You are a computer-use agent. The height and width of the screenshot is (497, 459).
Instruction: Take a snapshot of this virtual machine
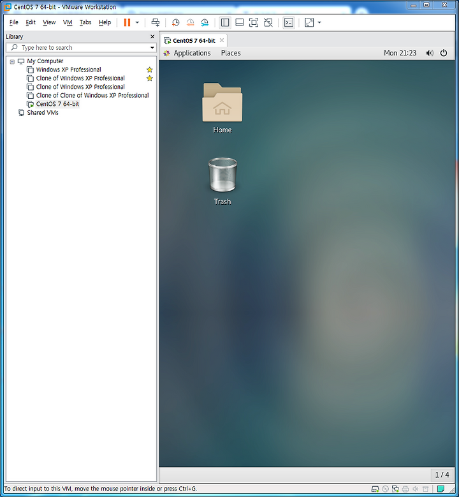click(x=175, y=22)
